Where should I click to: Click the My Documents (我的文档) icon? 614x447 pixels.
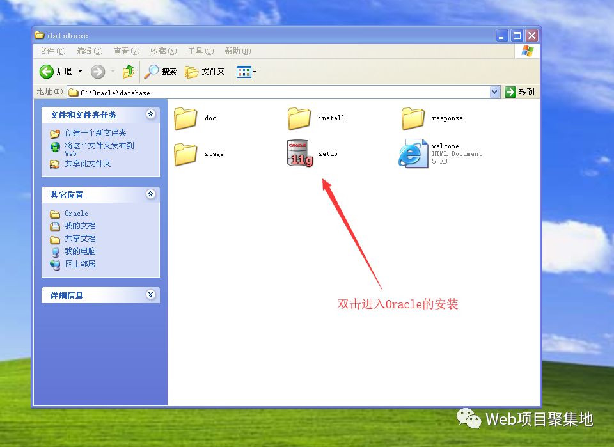tap(55, 226)
